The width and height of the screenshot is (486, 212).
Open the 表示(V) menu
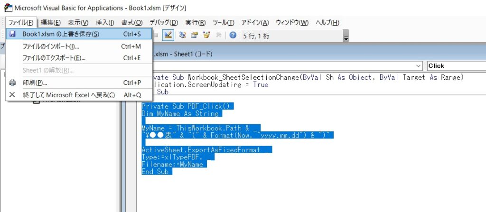[78, 23]
